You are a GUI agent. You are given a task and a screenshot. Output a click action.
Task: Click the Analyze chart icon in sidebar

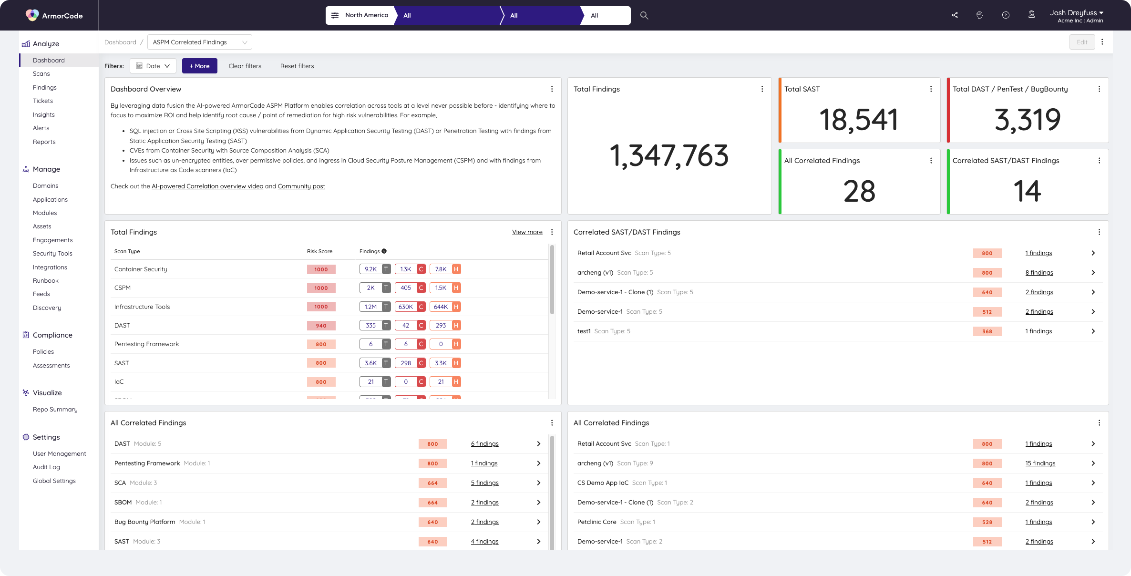click(x=26, y=44)
